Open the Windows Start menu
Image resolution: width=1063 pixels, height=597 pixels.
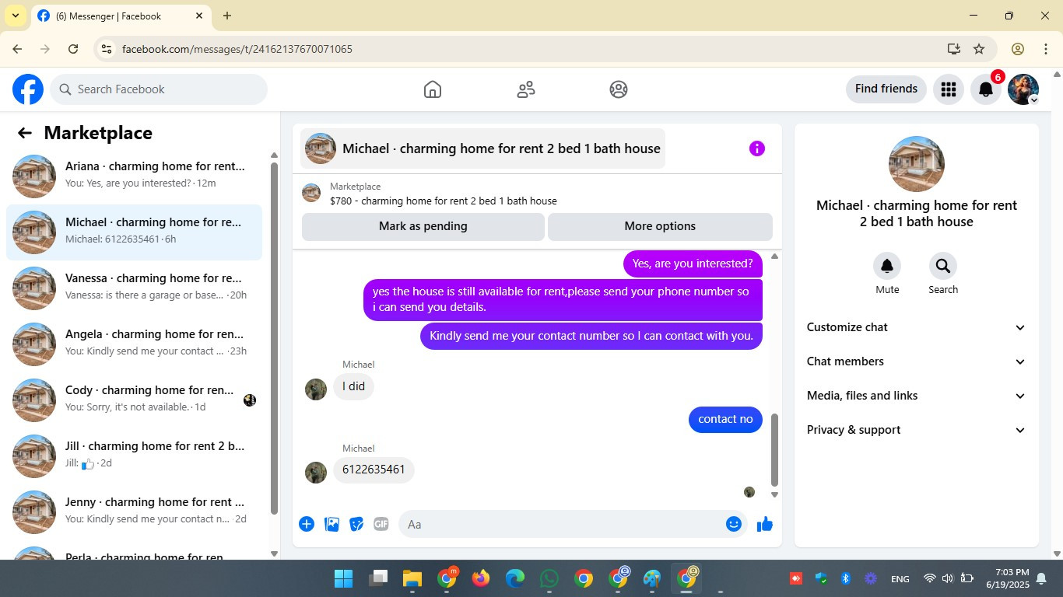[x=343, y=578]
